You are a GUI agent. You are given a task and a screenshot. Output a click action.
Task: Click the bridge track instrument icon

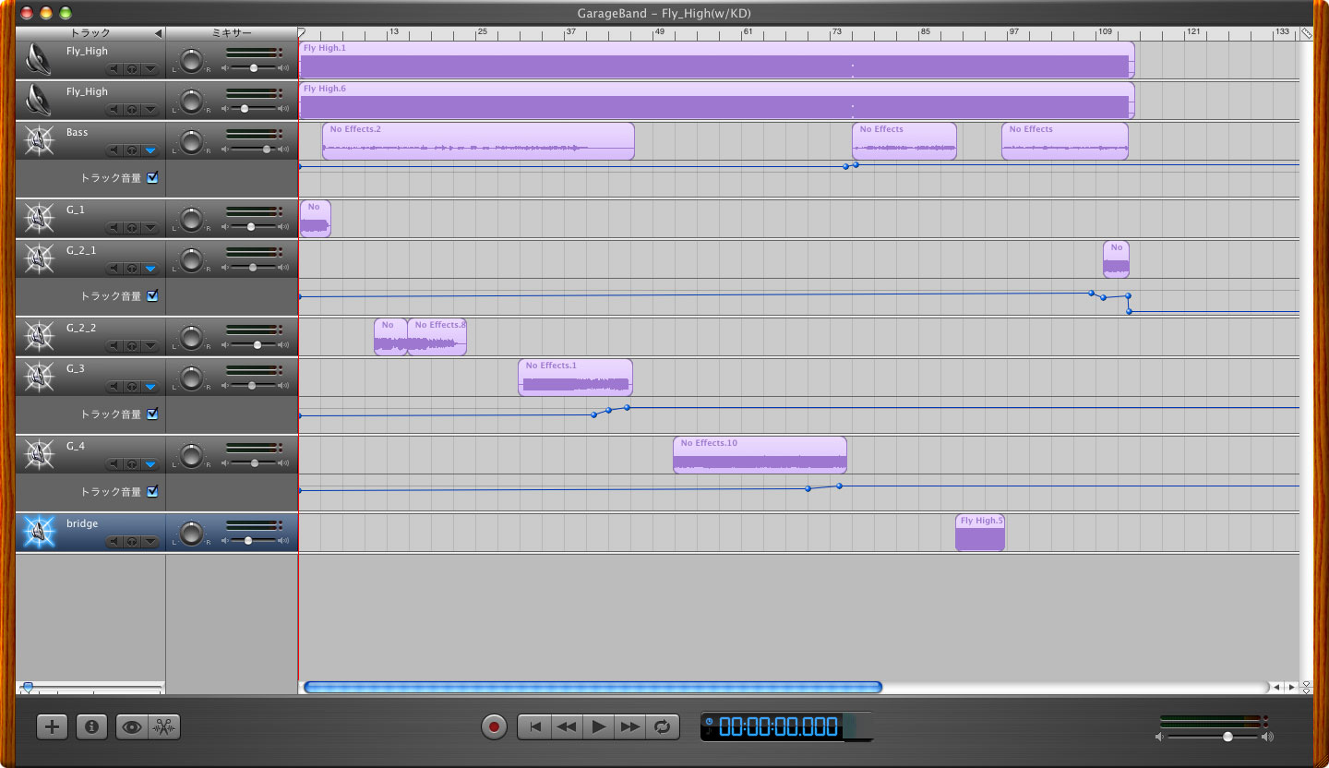click(x=38, y=533)
